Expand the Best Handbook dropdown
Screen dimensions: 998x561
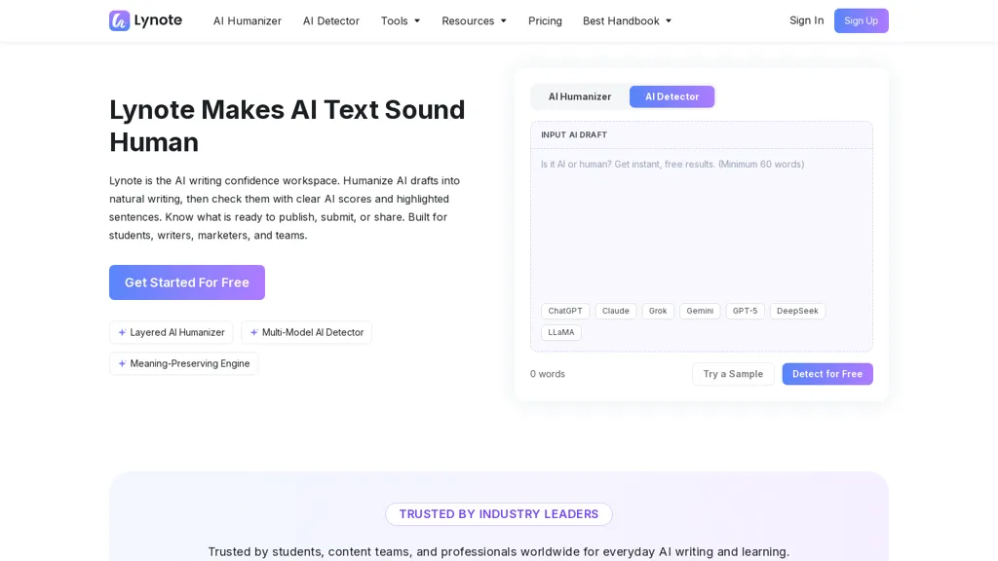coord(627,21)
